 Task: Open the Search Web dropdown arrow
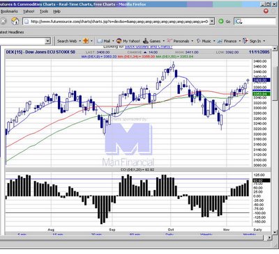click(x=80, y=41)
